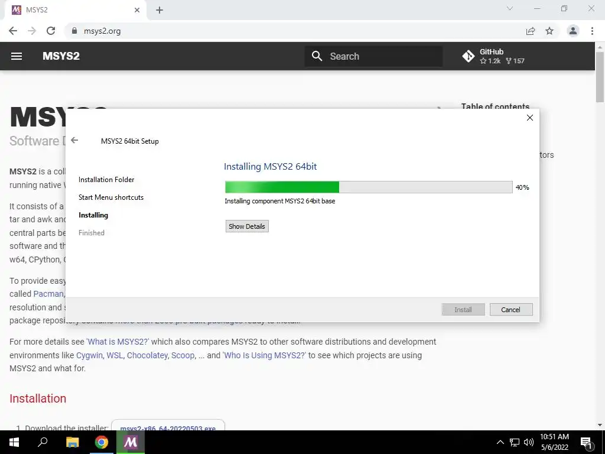Show hidden system tray icons
Viewport: 605px width, 454px height.
[x=500, y=442]
